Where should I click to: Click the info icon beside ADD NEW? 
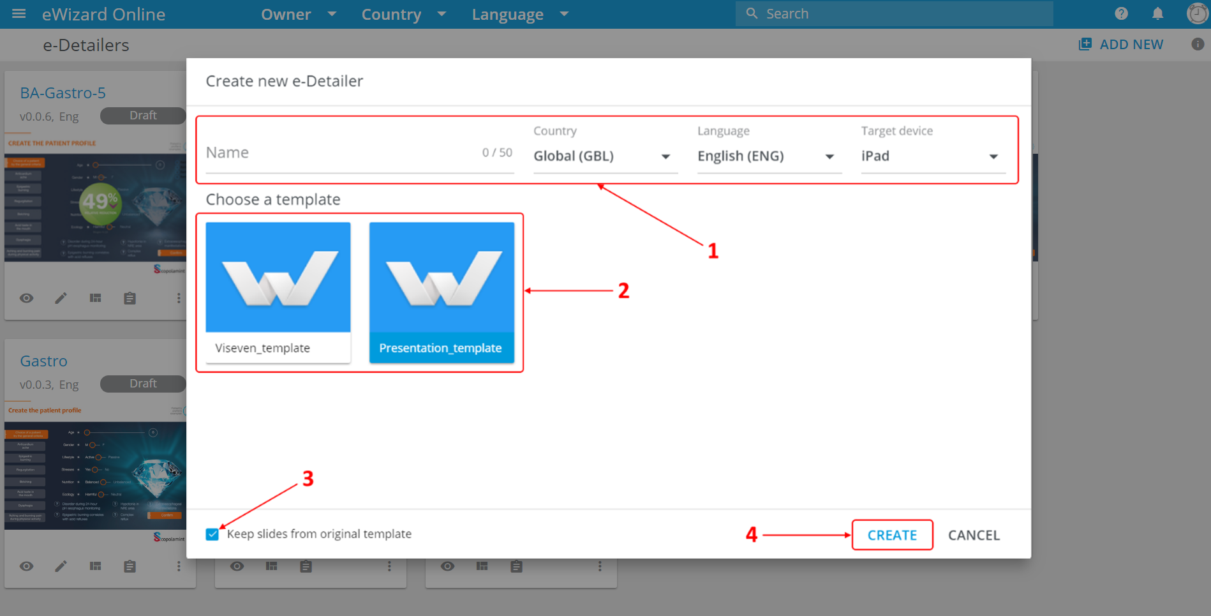click(1198, 44)
